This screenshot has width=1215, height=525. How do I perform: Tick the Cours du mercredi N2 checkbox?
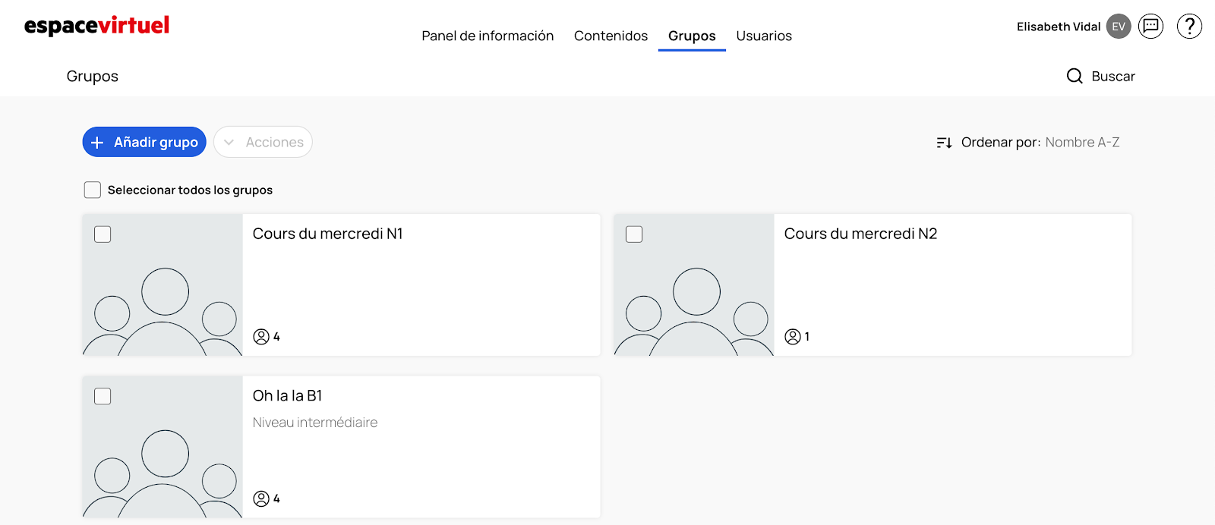tap(634, 234)
